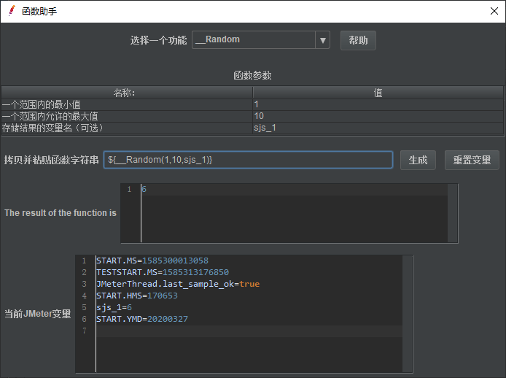
Task: Select the 名称 column header
Action: tap(127, 93)
